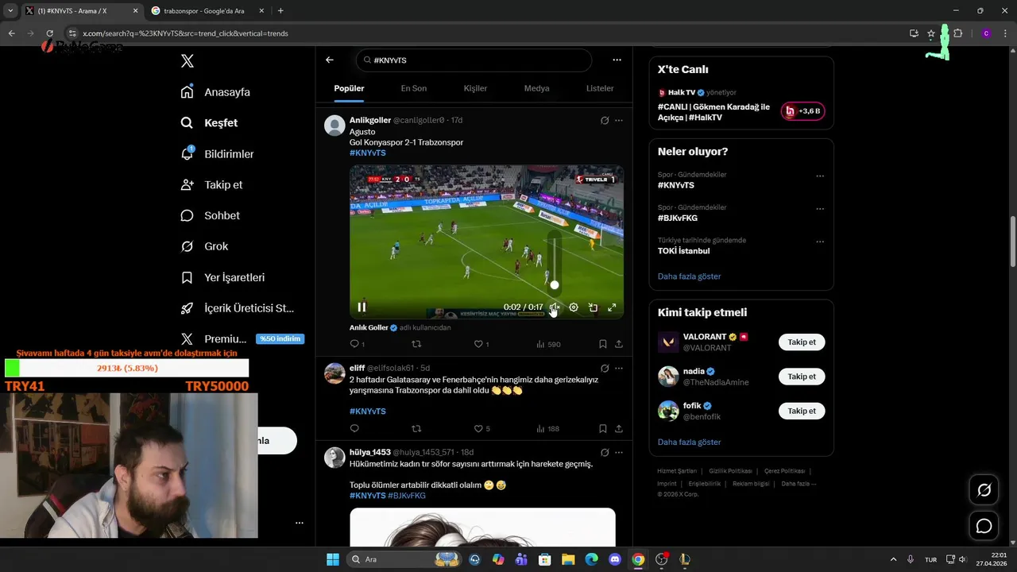Toggle video mute speaker icon
Viewport: 1017px width, 572px height.
(x=555, y=307)
